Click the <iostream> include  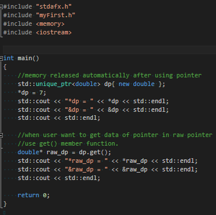pyautogui.click(x=54, y=32)
